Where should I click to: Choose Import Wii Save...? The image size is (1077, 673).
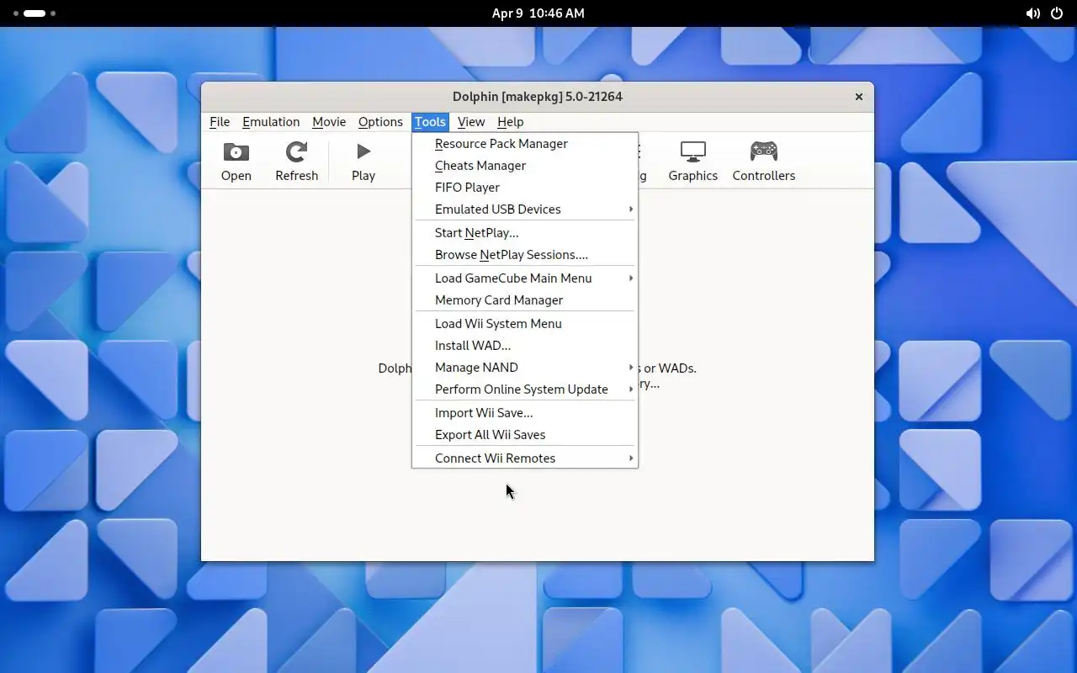pos(525,413)
